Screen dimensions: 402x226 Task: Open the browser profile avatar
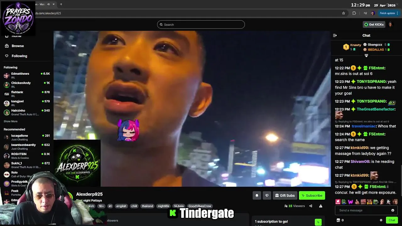pos(373,13)
